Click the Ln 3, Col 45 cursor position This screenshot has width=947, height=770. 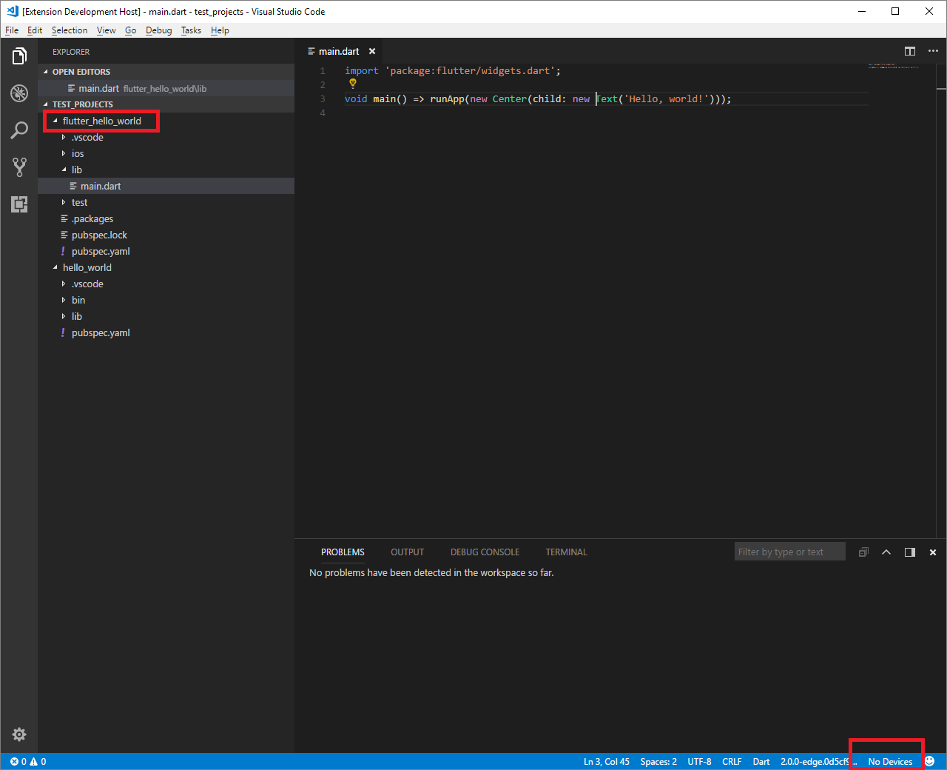[607, 761]
